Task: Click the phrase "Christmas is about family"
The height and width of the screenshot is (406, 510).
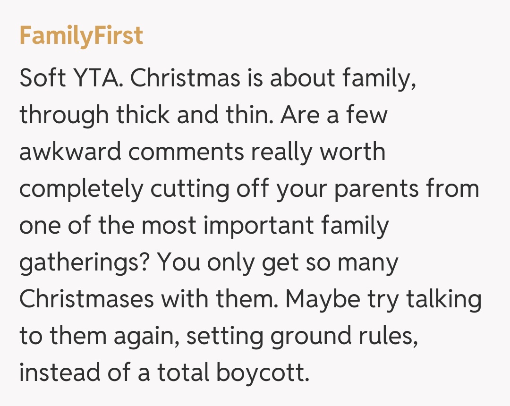Action: [x=272, y=78]
